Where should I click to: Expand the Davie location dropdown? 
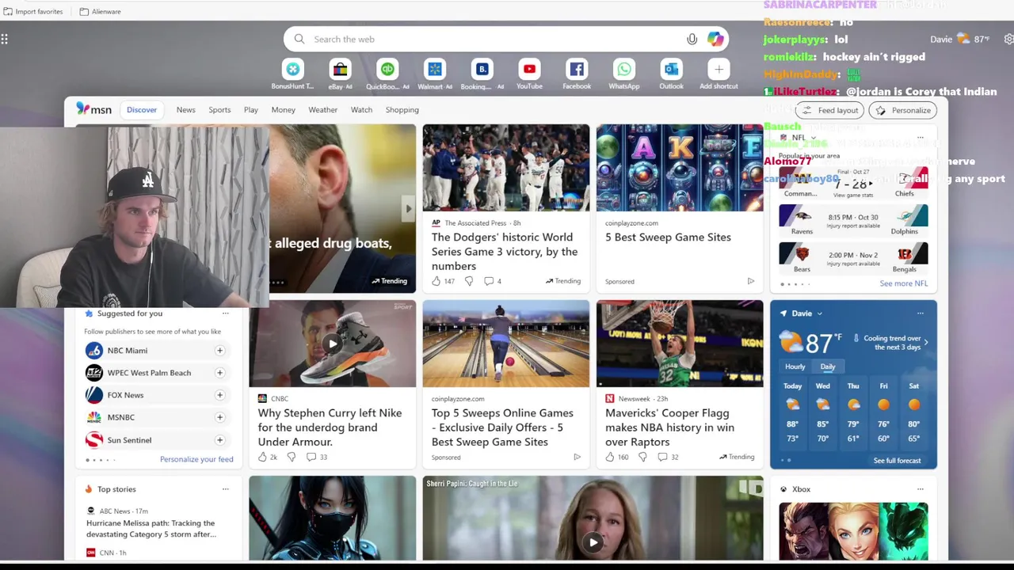pyautogui.click(x=819, y=313)
